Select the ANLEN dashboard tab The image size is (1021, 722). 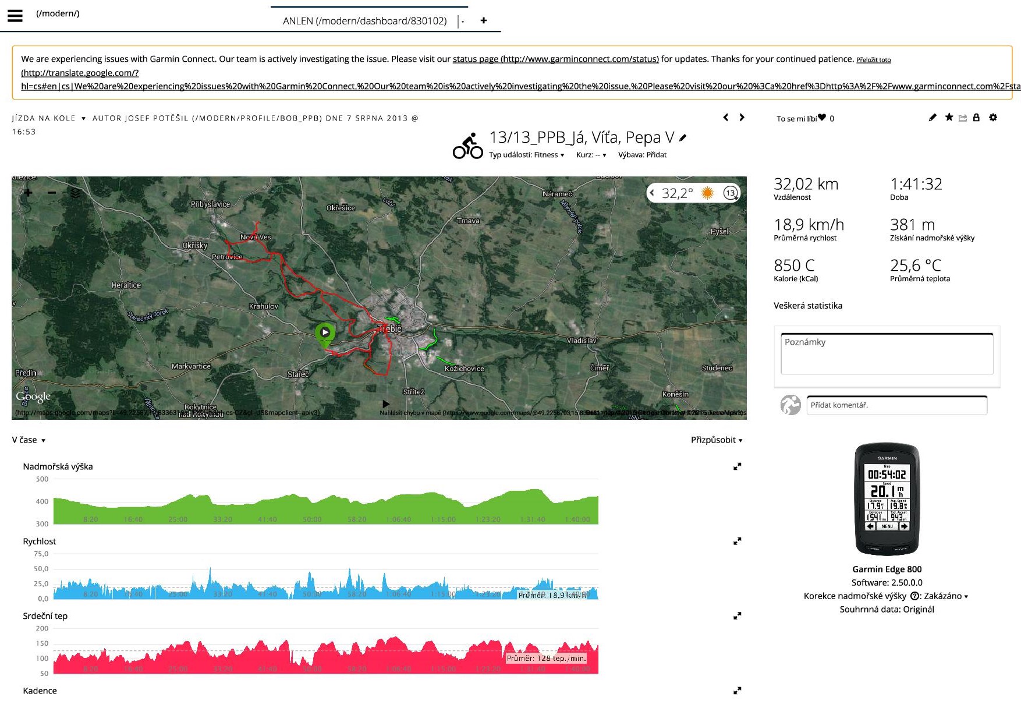pos(364,21)
